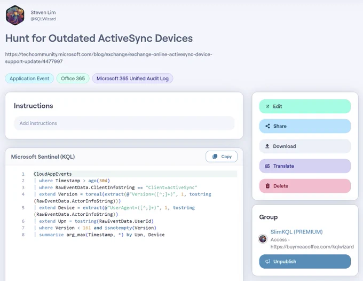Click the Download button label
This screenshot has width=363, height=281.
(x=285, y=146)
